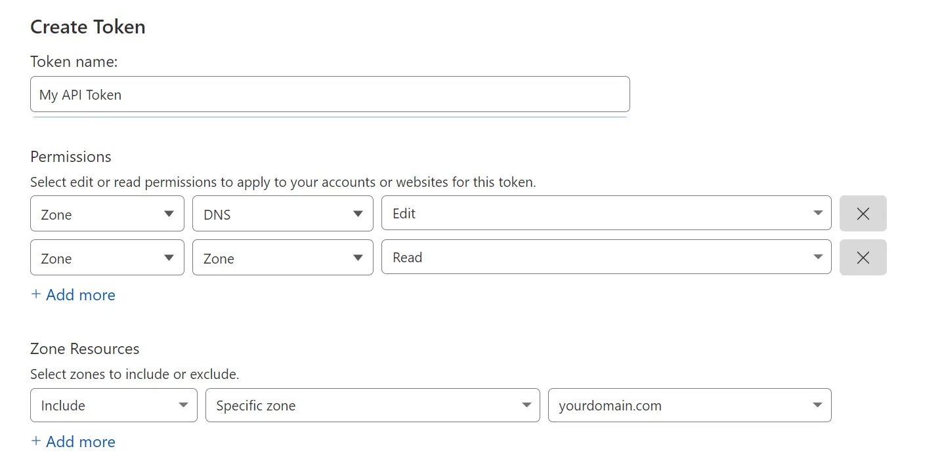The width and height of the screenshot is (942, 474).
Task: Click the remove icon on the DNS Edit permission row
Action: (x=863, y=213)
